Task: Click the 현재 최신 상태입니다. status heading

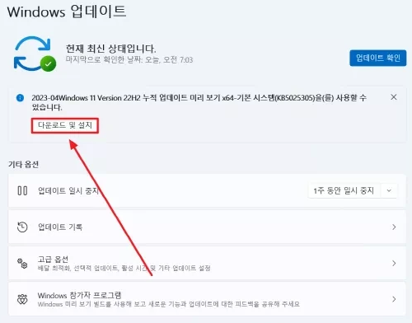Action: point(110,49)
